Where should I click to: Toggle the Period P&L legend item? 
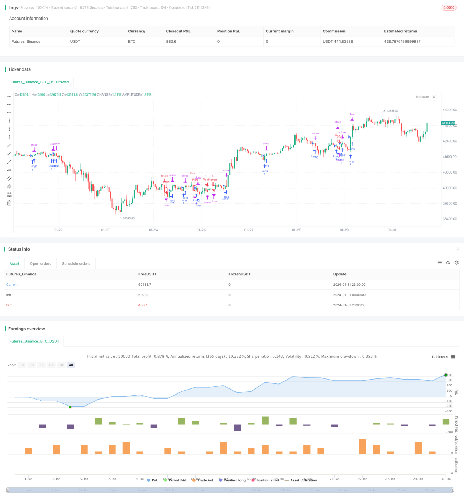click(175, 480)
